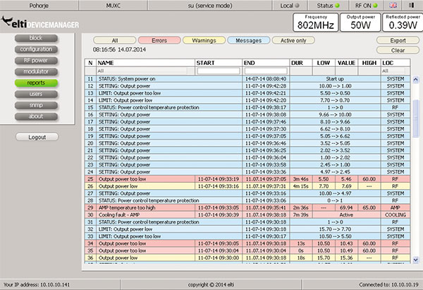
Task: Log out using the Logout button
Action: pos(36,137)
